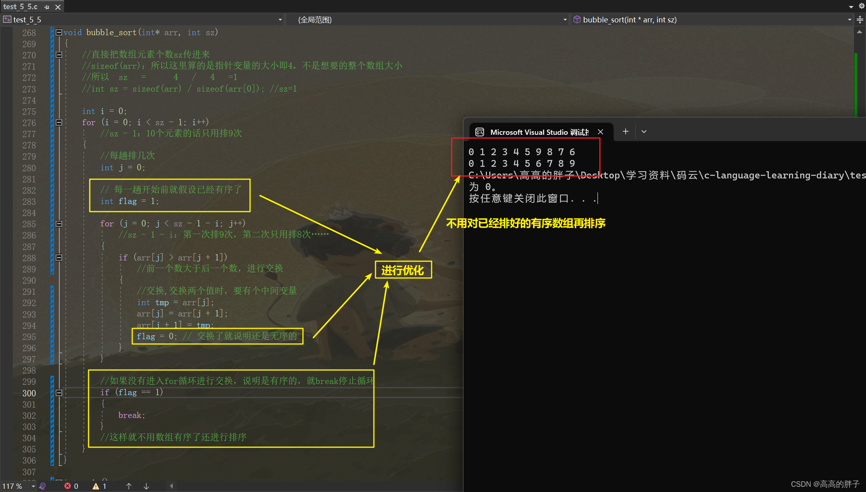Open the 全局范围 scope dropdown

[x=565, y=20]
